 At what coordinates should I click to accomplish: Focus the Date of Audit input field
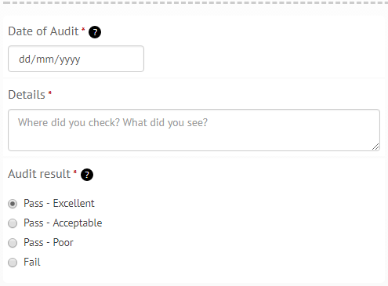[76, 59]
